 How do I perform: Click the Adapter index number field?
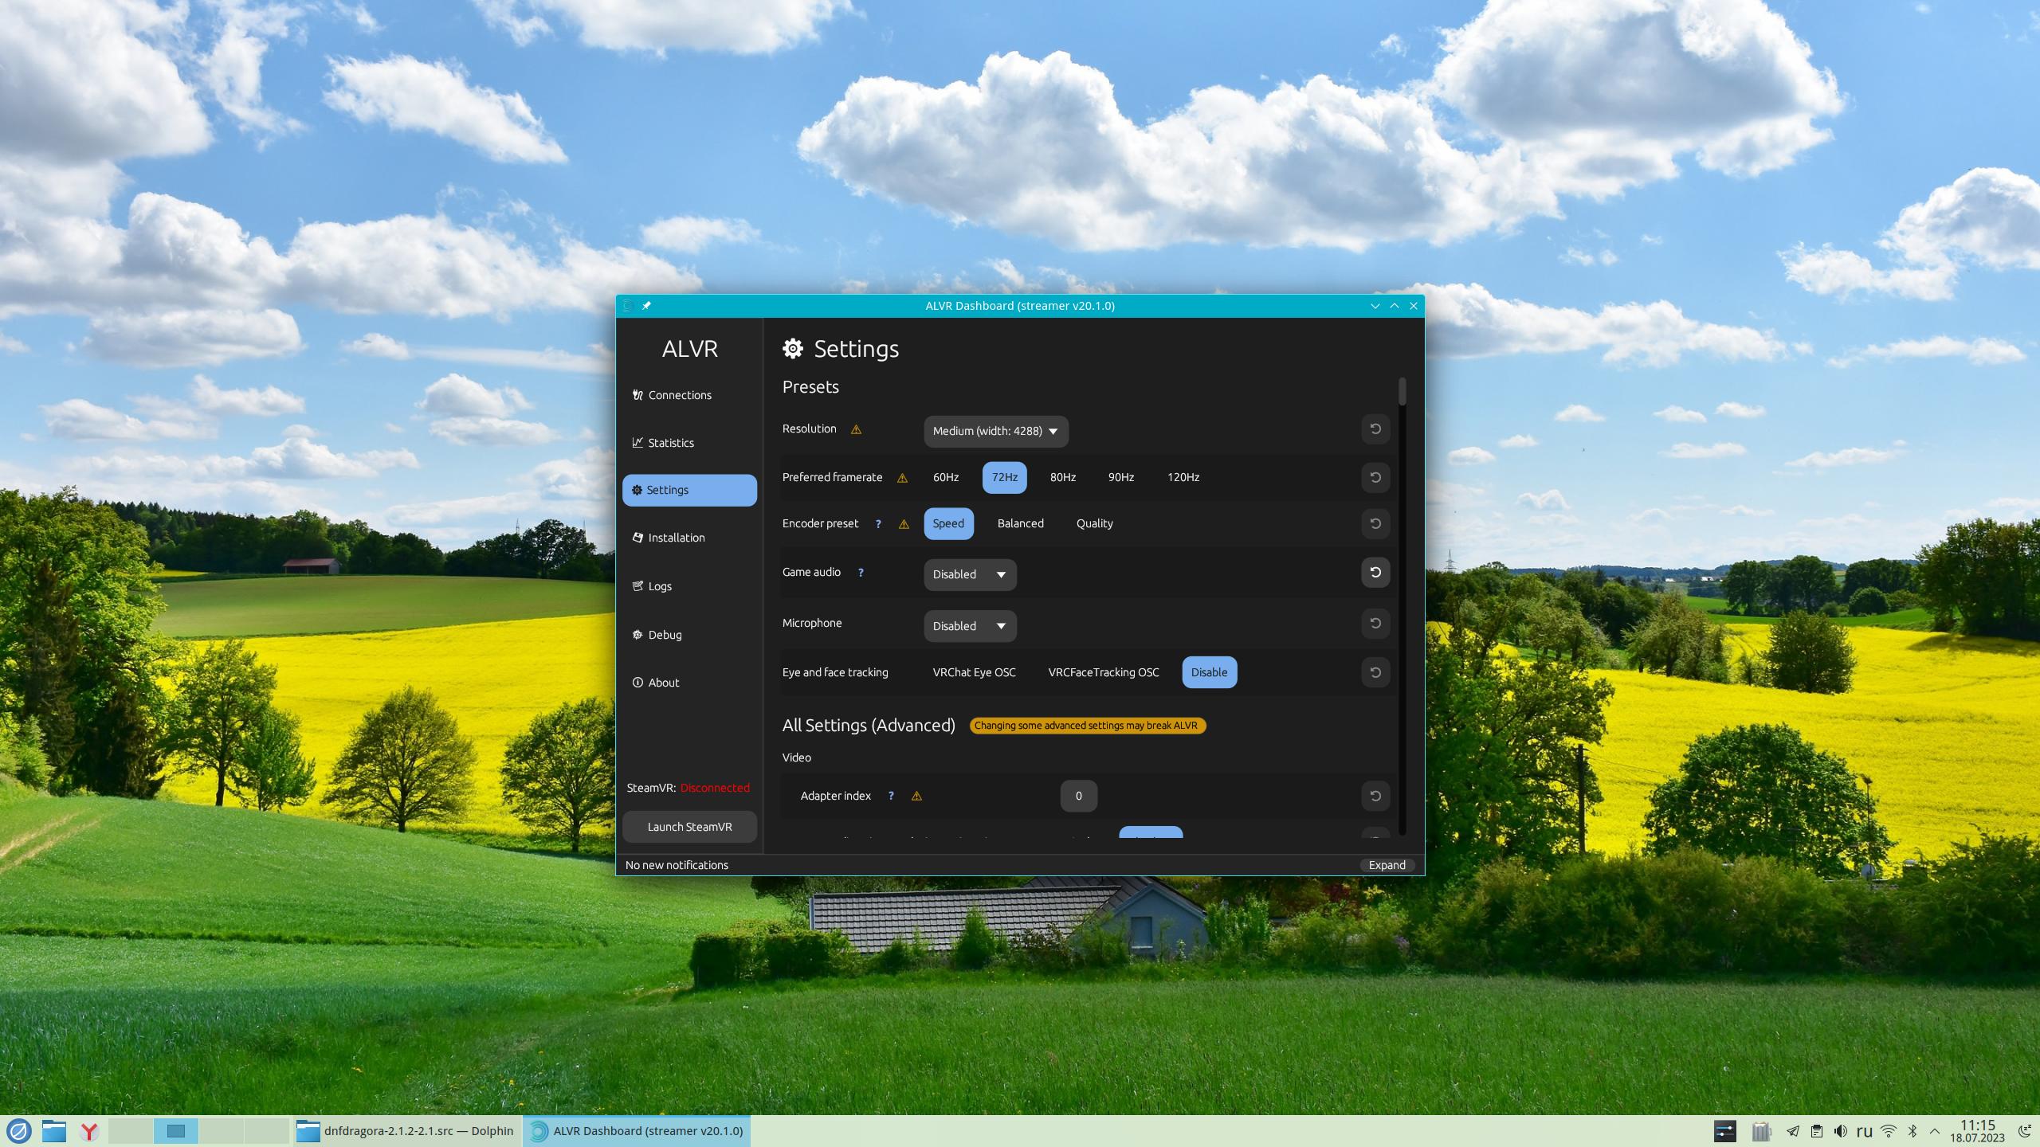[x=1078, y=796]
